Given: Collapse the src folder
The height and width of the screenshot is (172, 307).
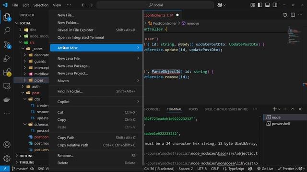Looking at the screenshot, I should click(x=20, y=43).
